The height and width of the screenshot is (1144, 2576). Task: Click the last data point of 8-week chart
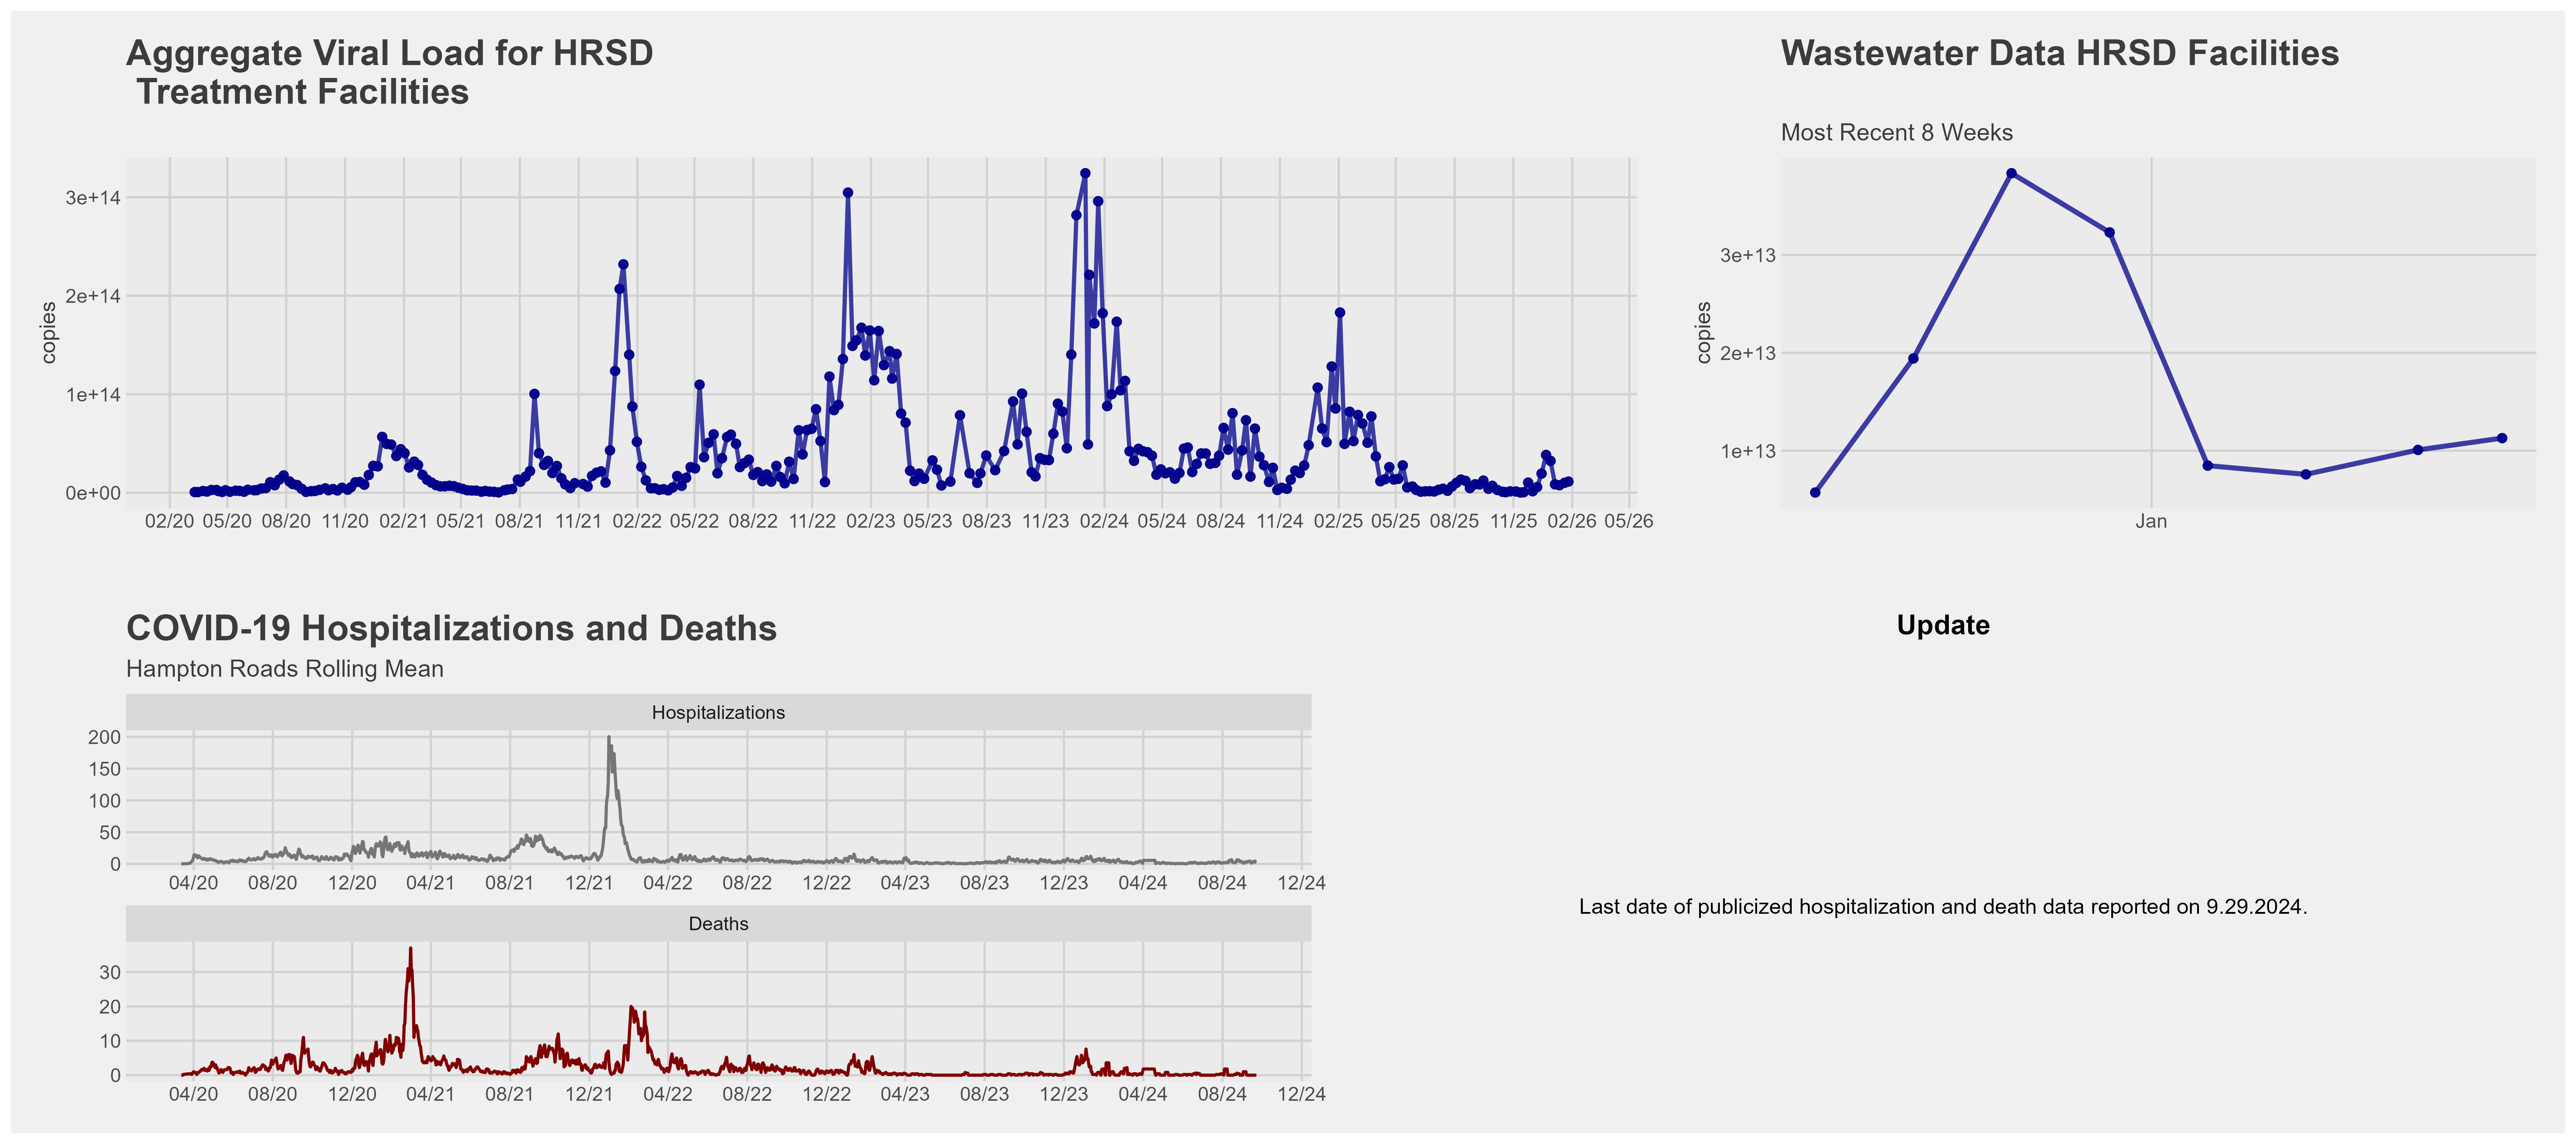coord(2502,439)
